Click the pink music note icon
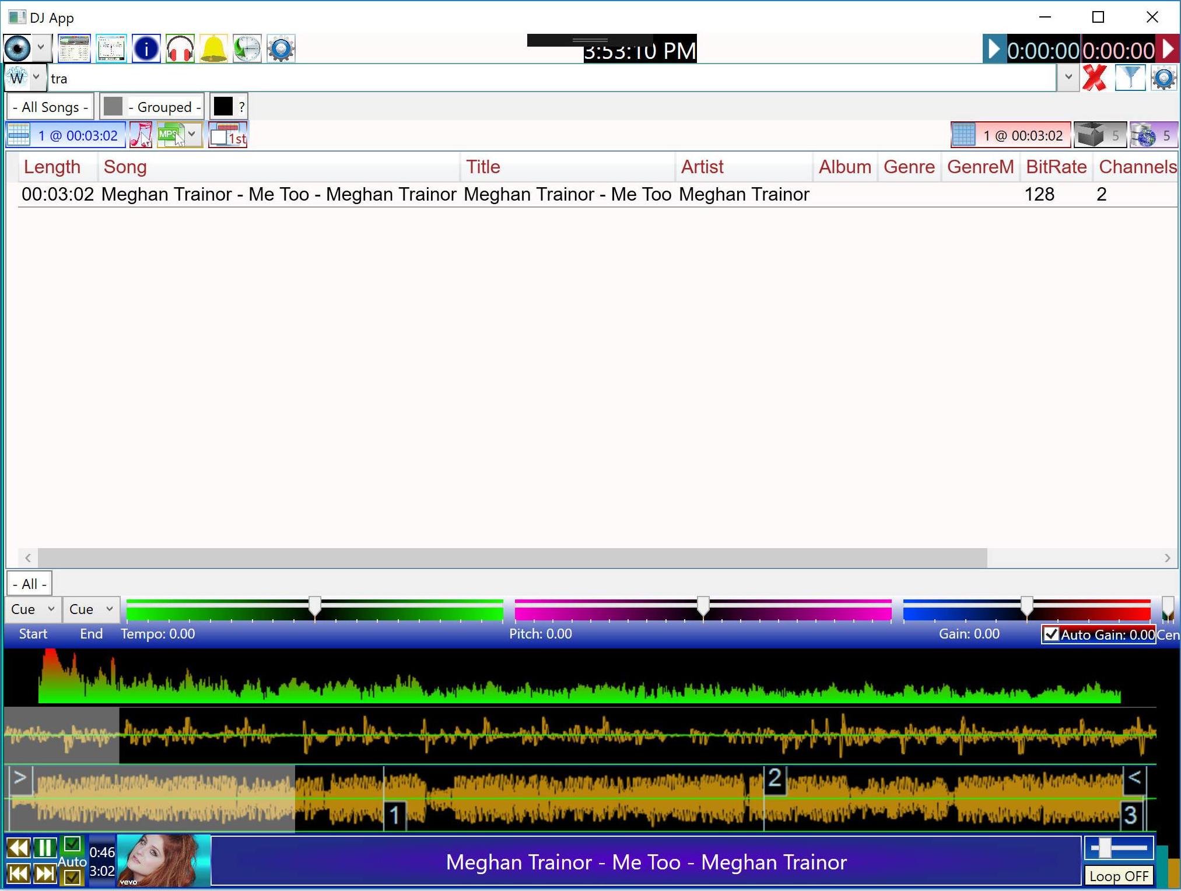The height and width of the screenshot is (891, 1181). click(x=141, y=135)
